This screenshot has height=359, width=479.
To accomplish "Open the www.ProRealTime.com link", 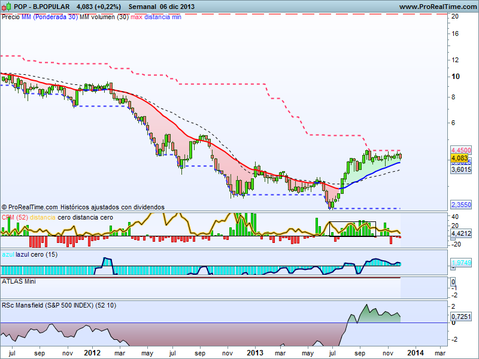I will click(436, 7).
